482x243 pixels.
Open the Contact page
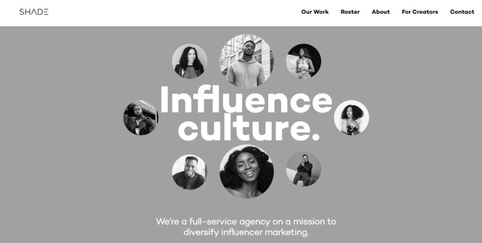click(462, 12)
